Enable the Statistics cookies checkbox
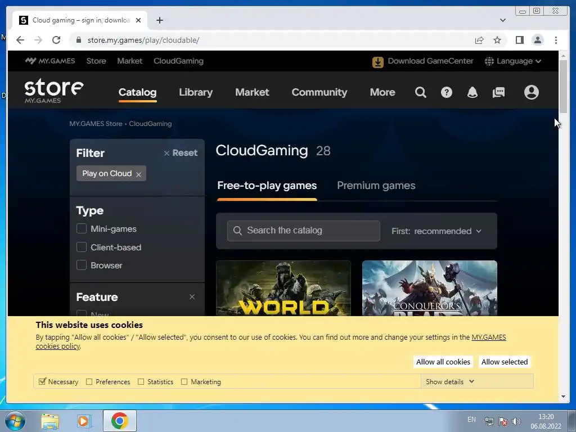Screen dimensions: 576x432 click(x=141, y=382)
